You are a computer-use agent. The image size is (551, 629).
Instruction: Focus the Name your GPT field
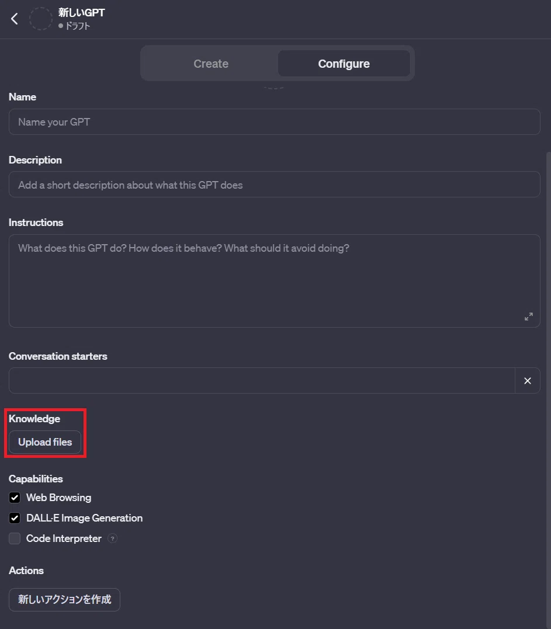[275, 122]
